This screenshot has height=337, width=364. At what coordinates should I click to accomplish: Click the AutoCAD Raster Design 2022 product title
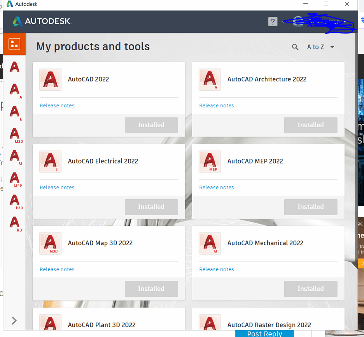pyautogui.click(x=269, y=325)
